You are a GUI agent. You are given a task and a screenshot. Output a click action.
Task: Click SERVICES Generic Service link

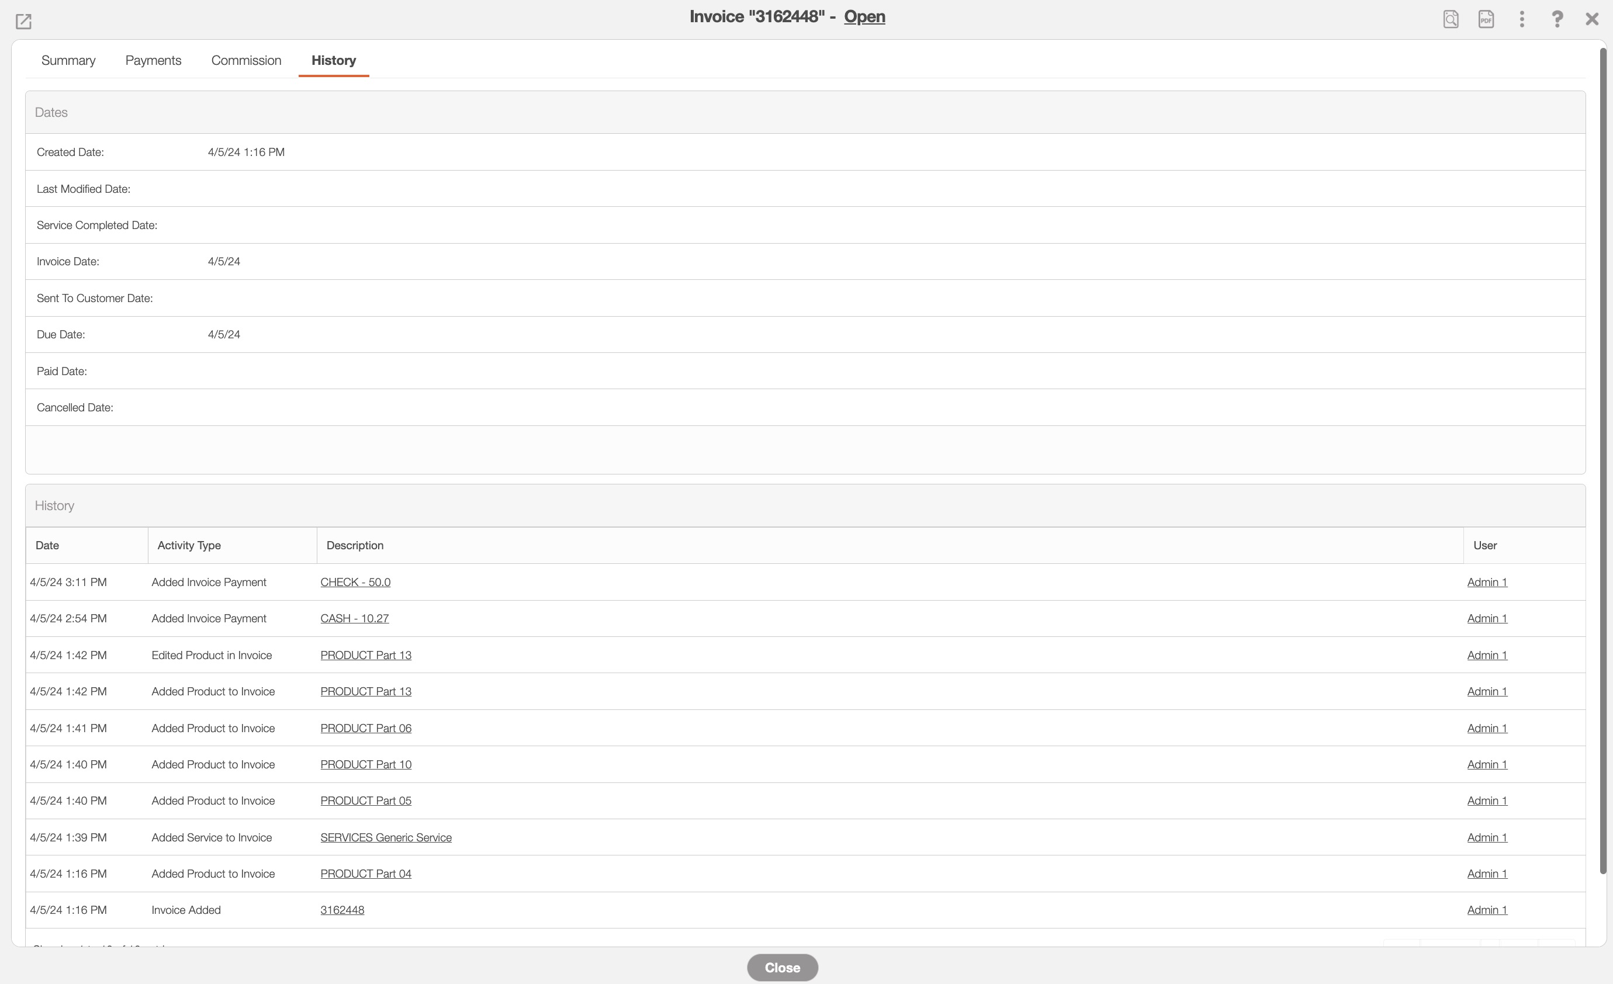pos(386,837)
